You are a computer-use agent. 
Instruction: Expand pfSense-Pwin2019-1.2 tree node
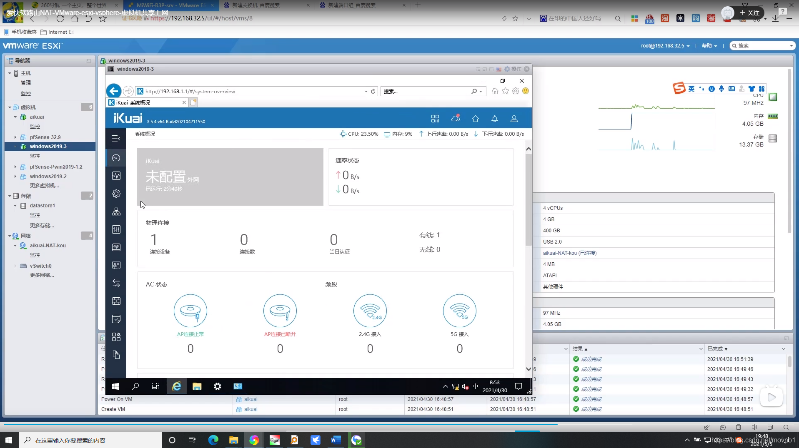15,167
